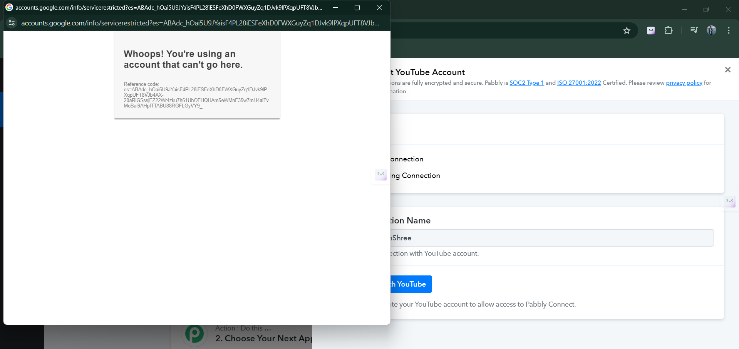Bookmark this page with the star icon
Screen dimensions: 739x349
[627, 30]
